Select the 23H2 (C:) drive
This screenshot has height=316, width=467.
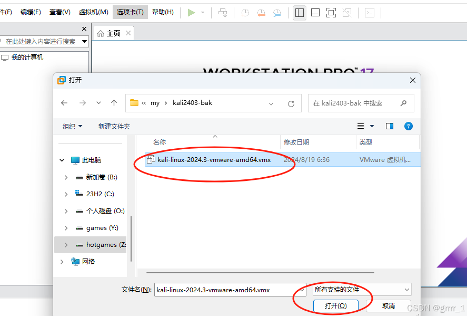[100, 194]
